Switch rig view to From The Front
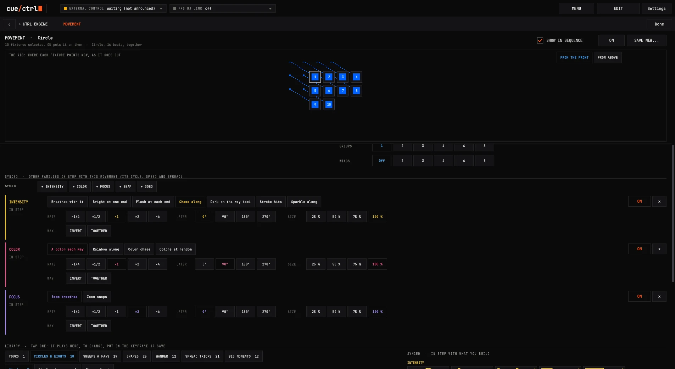The height and width of the screenshot is (369, 675). click(x=574, y=57)
